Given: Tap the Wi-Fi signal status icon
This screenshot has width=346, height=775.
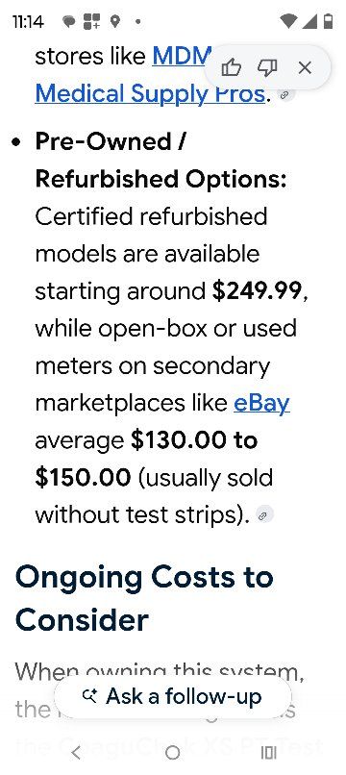Looking at the screenshot, I should pos(287,21).
